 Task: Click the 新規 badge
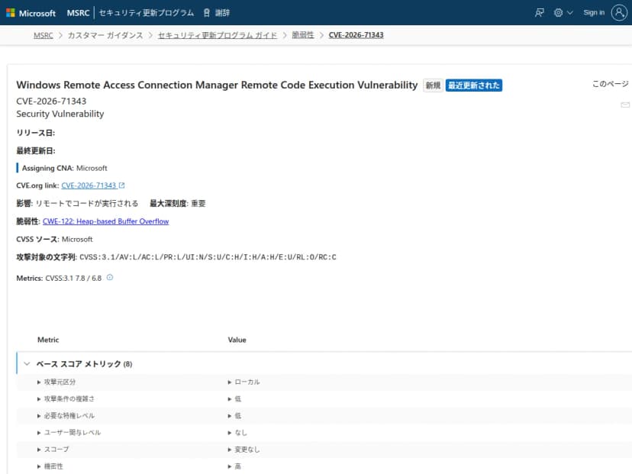[x=433, y=85]
